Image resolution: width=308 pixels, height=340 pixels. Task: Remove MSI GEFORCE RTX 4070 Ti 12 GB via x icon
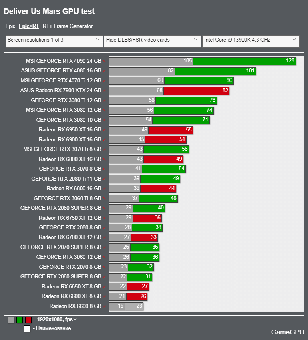(x=104, y=81)
